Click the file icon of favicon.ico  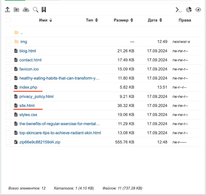point(16,69)
